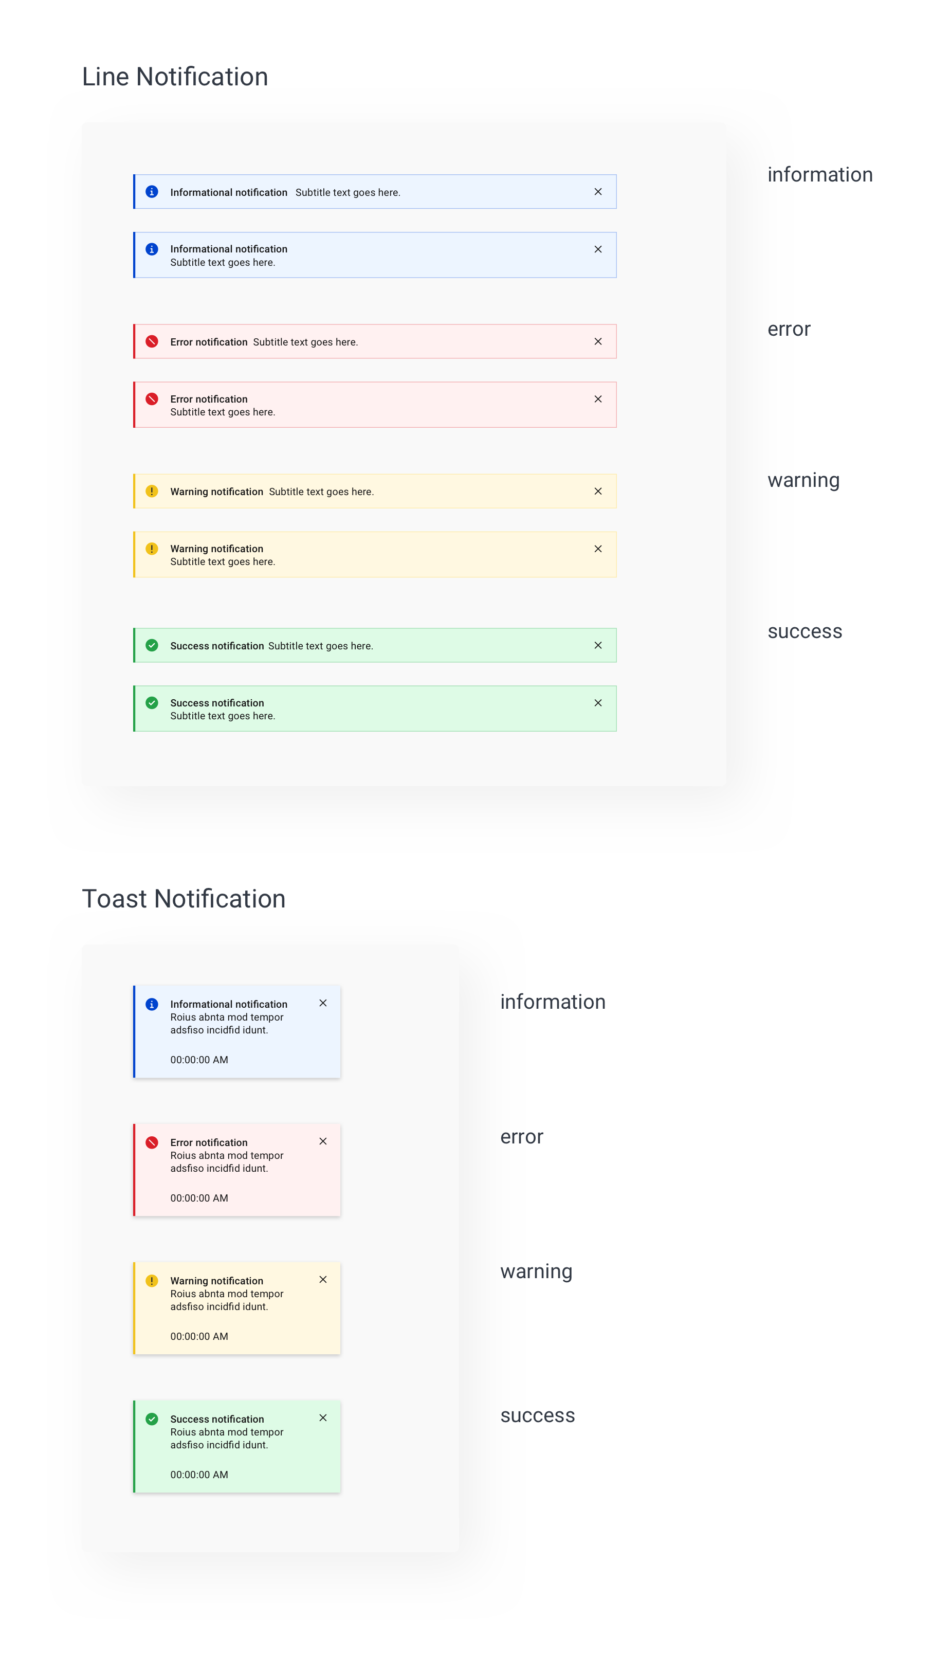The image size is (951, 1672).
Task: Click the error icon in the two-line error banner
Action: point(152,399)
